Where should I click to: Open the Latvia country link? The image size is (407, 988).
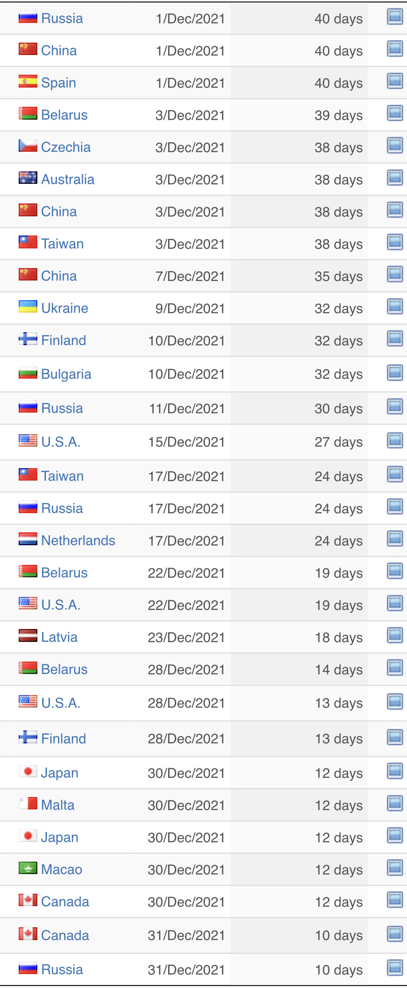pos(59,637)
